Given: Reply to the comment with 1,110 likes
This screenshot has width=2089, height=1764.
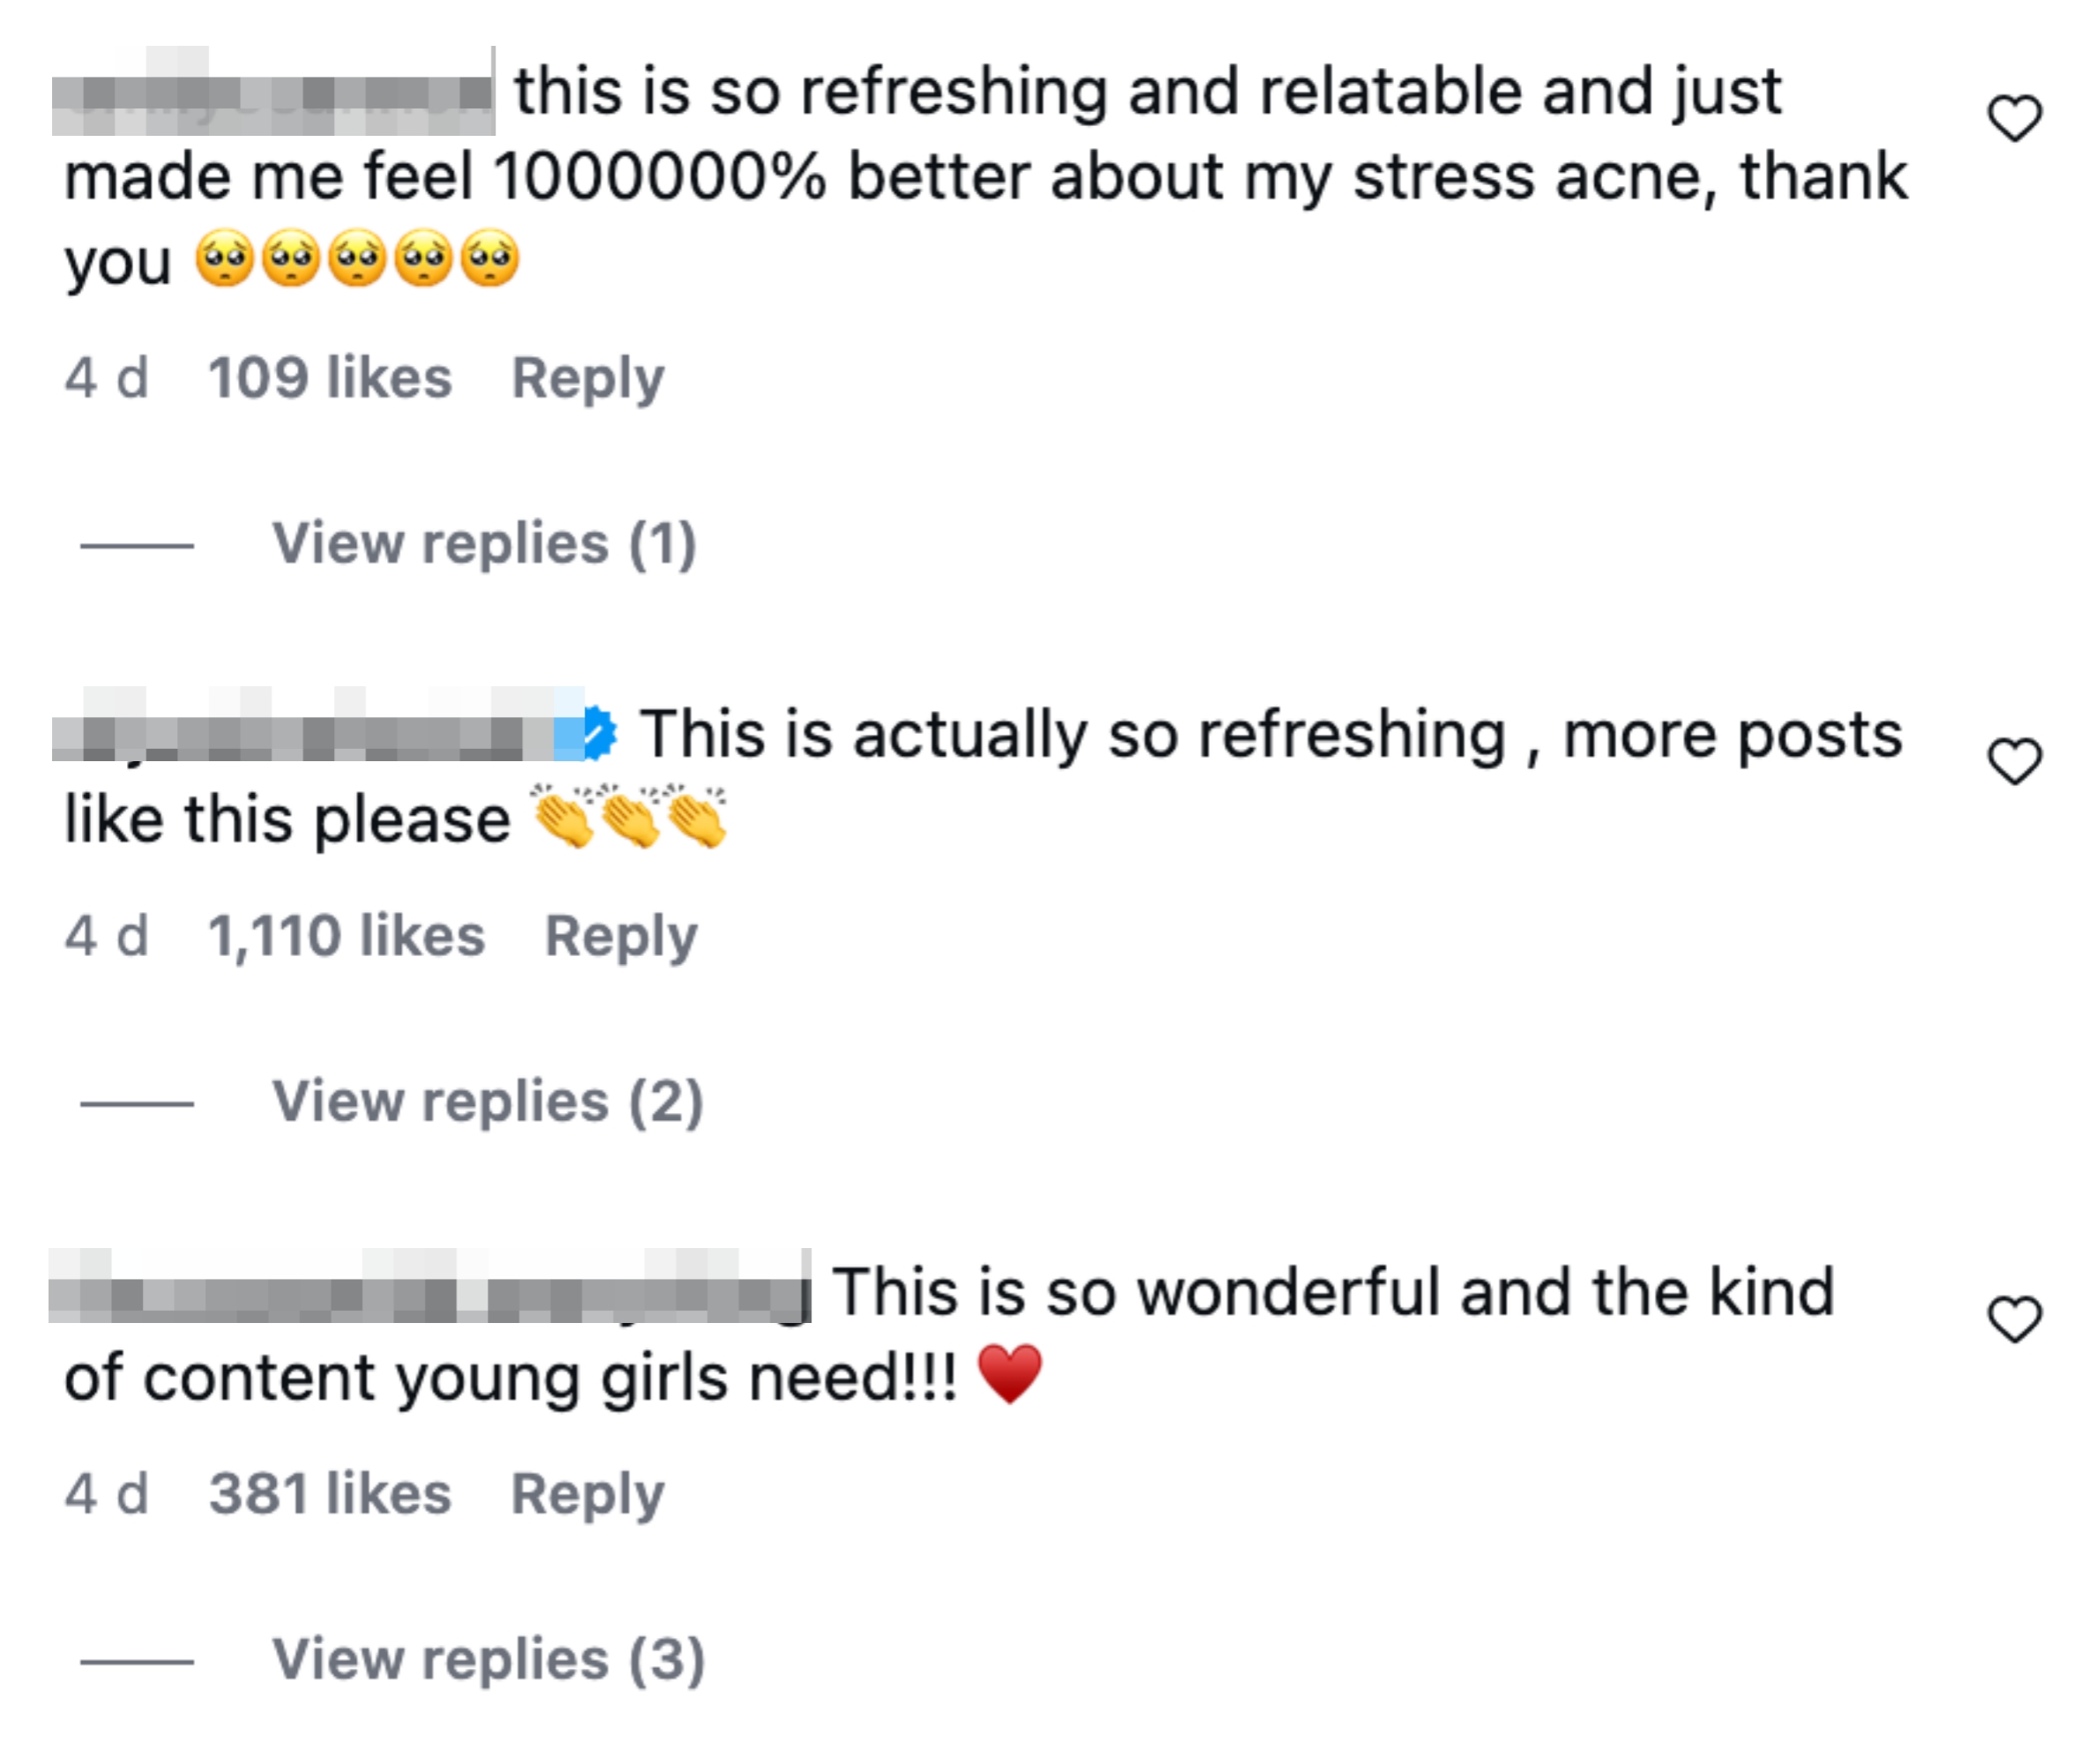Looking at the screenshot, I should point(621,937).
